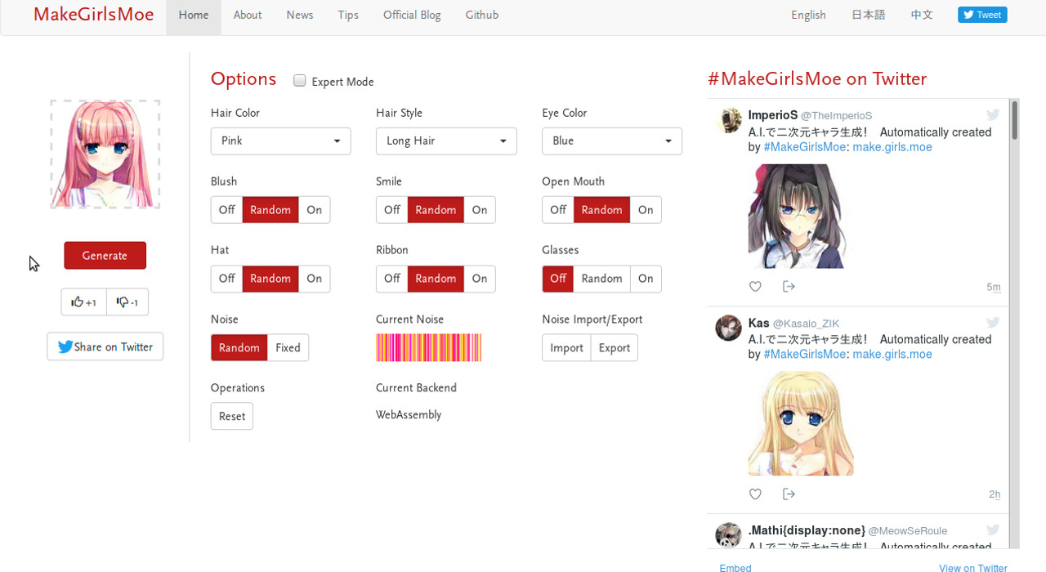
Task: Switch Noise to Fixed
Action: 288,348
